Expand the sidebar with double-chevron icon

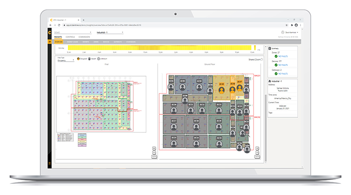click(x=50, y=42)
